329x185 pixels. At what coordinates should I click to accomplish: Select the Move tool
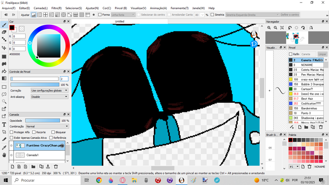4,48
